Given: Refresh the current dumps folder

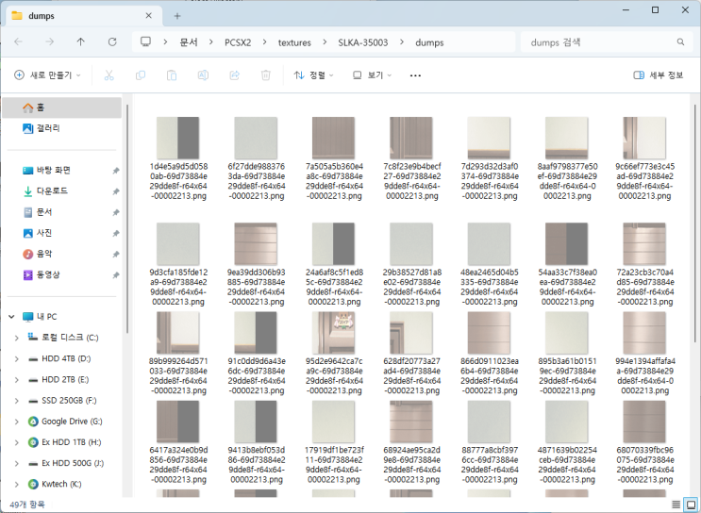Looking at the screenshot, I should click(x=112, y=42).
